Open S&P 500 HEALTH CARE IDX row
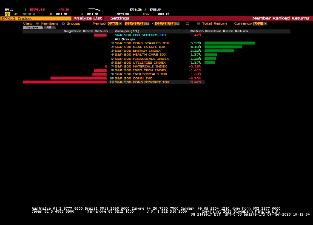This screenshot has width=313, height=225. pos(140,55)
